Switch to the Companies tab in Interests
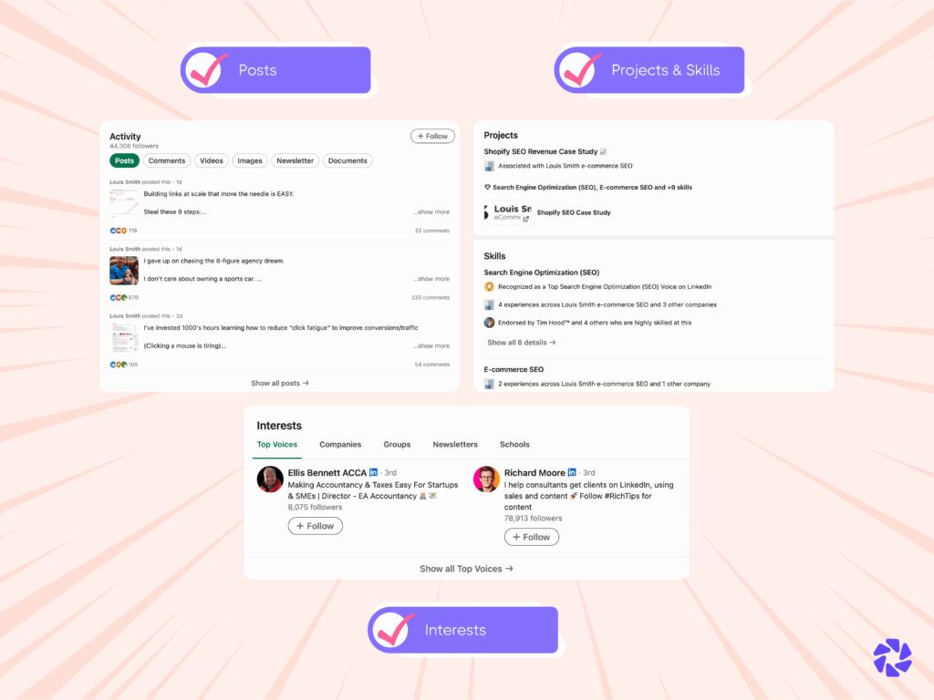Image resolution: width=934 pixels, height=700 pixels. [340, 445]
